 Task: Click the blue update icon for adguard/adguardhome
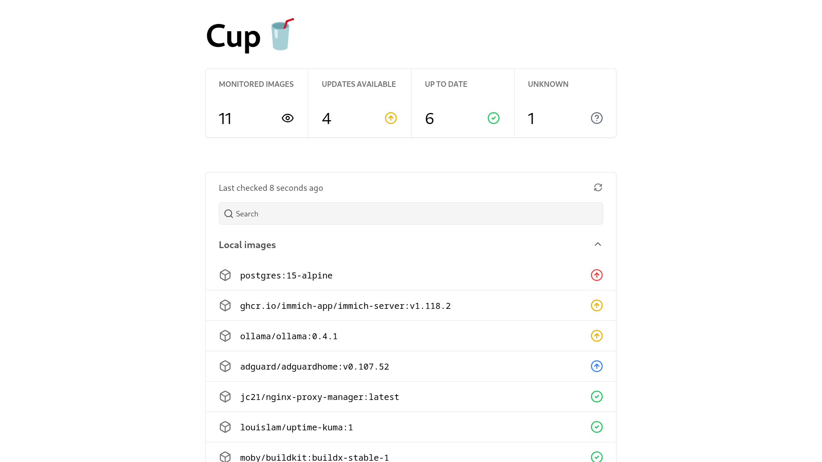pos(596,366)
